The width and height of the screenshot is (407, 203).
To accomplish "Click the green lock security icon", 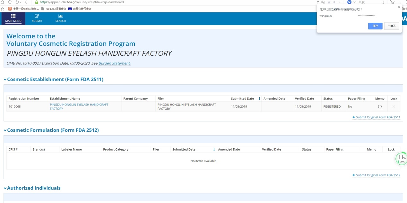I will pos(37,2).
